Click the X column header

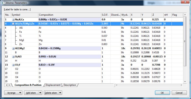135,15
